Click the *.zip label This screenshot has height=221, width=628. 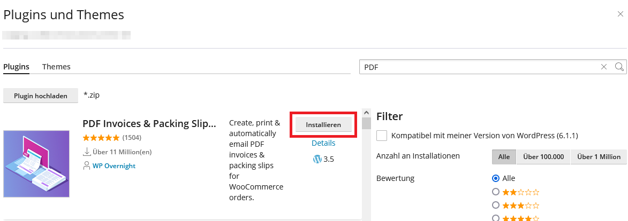pyautogui.click(x=92, y=96)
